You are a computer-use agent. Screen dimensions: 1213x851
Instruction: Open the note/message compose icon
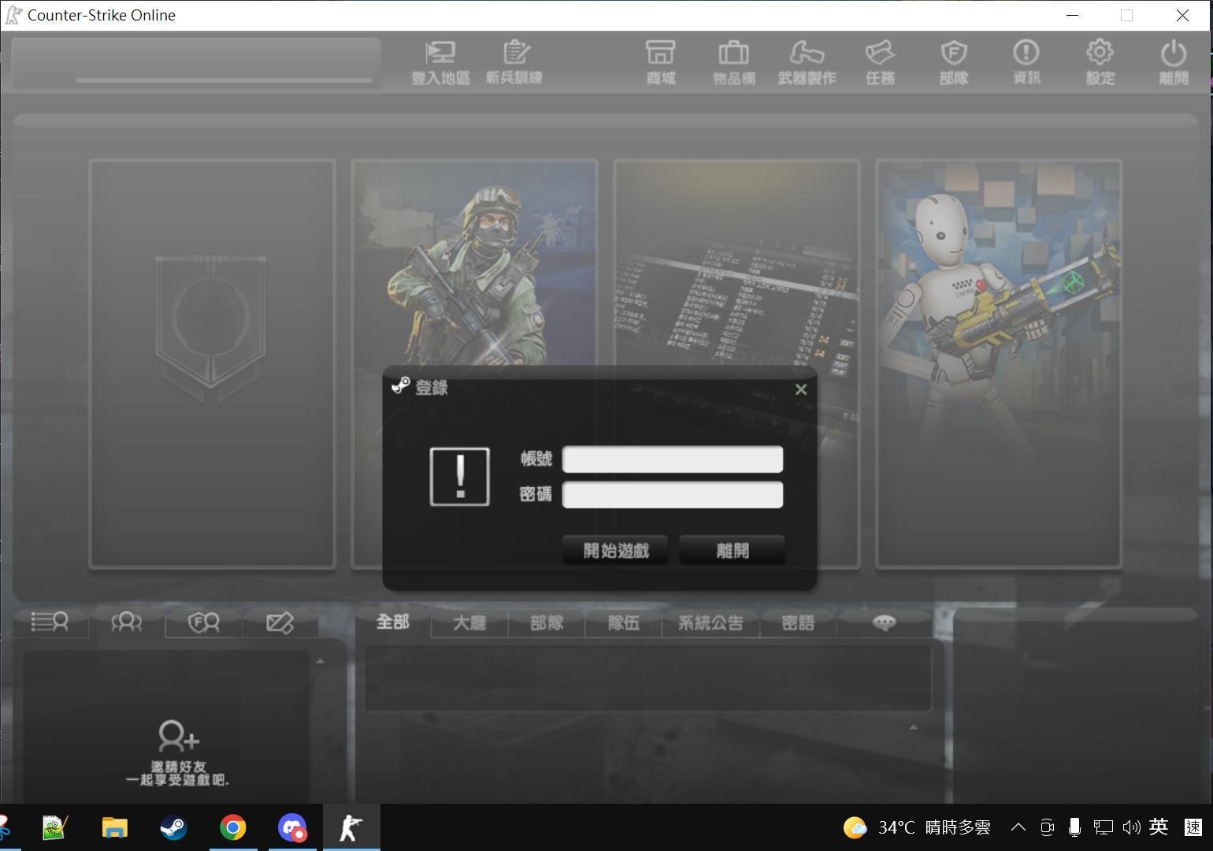(x=280, y=622)
